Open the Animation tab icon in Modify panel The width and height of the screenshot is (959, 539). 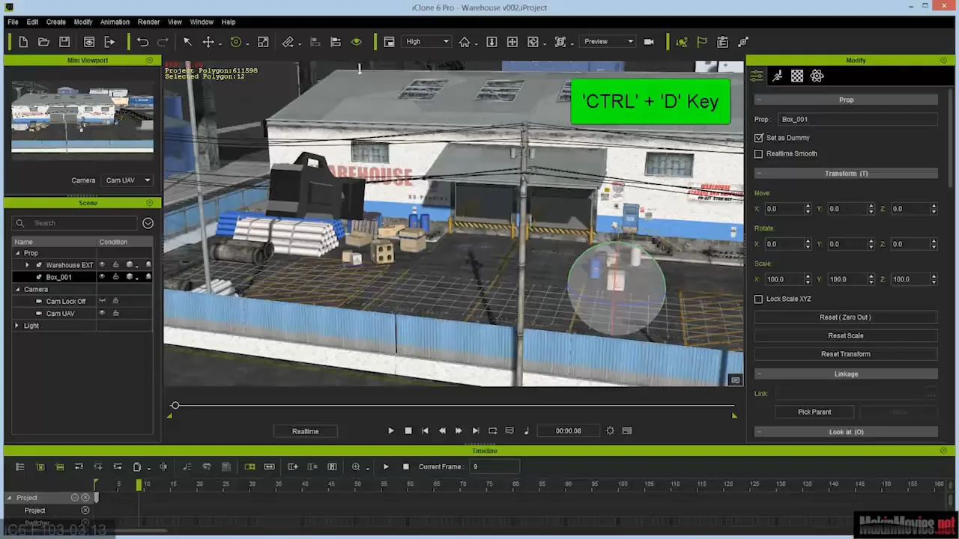pos(777,76)
